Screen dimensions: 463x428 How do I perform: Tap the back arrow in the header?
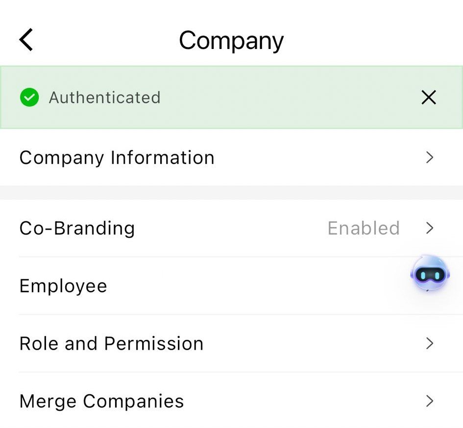(x=26, y=40)
